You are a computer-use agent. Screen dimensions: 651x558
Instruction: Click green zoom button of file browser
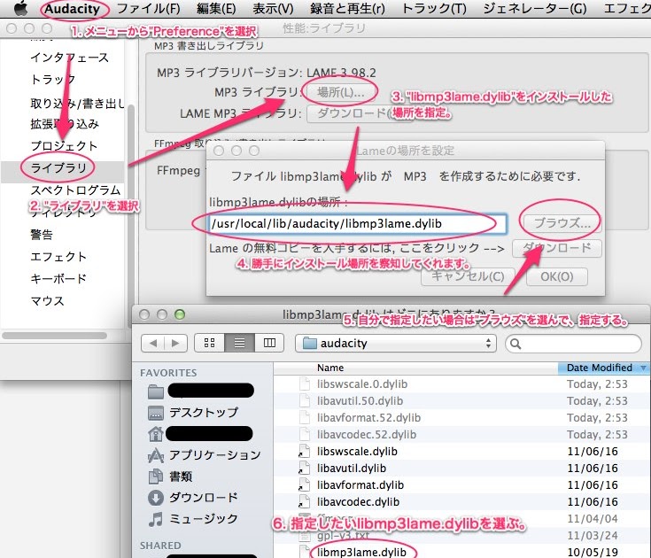click(x=180, y=314)
